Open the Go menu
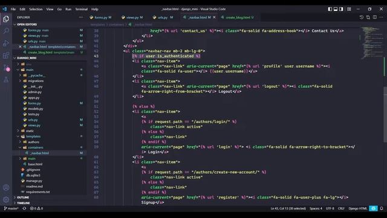Image resolution: width=387 pixels, height=218 pixels. pyautogui.click(x=59, y=9)
